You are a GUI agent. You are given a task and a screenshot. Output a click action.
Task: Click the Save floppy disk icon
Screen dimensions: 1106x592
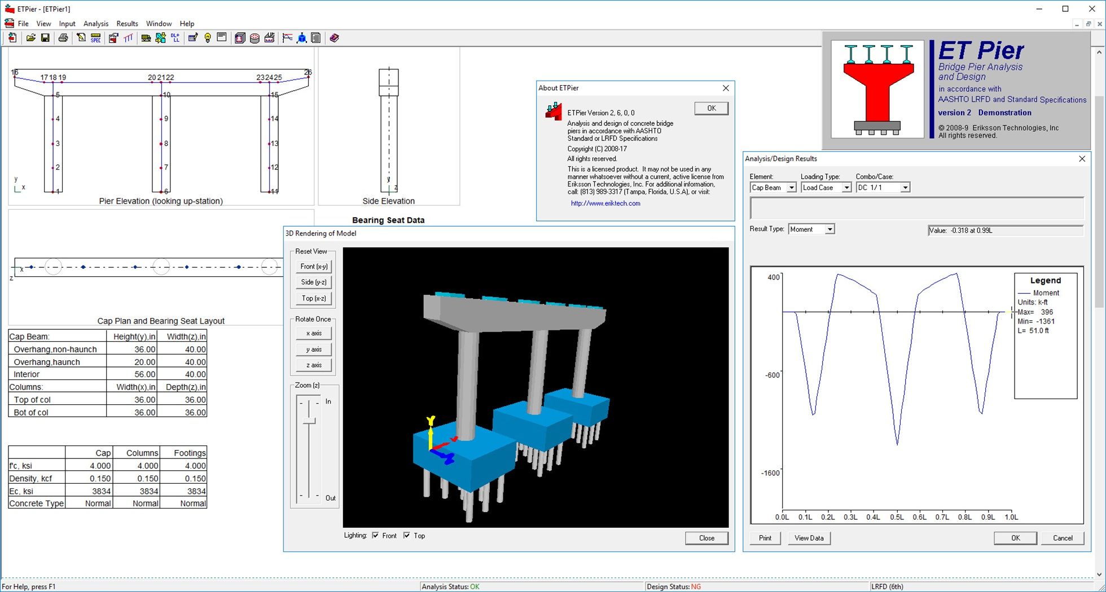click(x=45, y=38)
